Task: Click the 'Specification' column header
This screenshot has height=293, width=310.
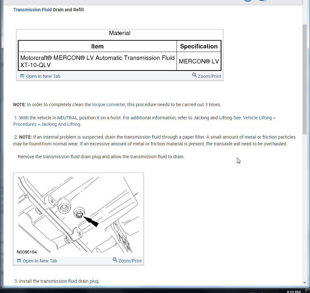Action: tap(199, 46)
